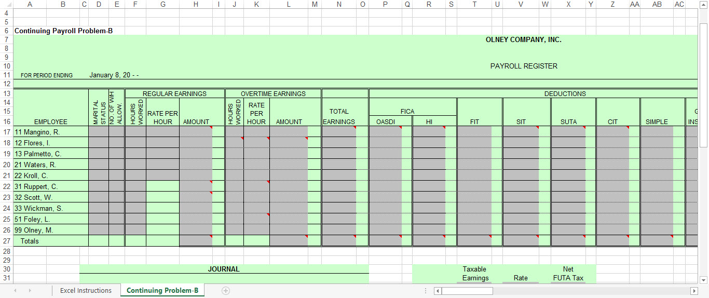The image size is (709, 298).
Task: Select row 6 header
Action: (6, 31)
